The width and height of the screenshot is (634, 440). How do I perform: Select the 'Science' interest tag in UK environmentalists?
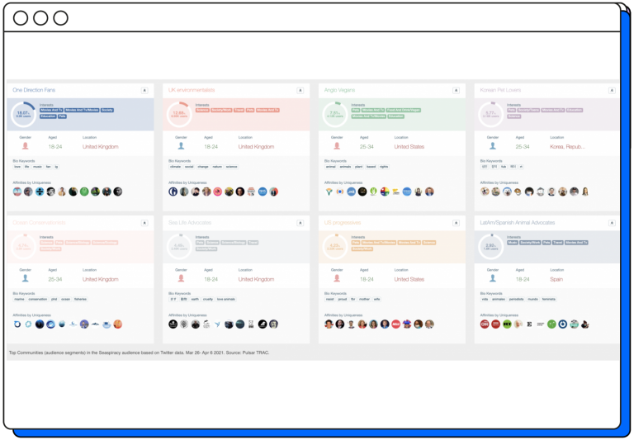point(202,110)
